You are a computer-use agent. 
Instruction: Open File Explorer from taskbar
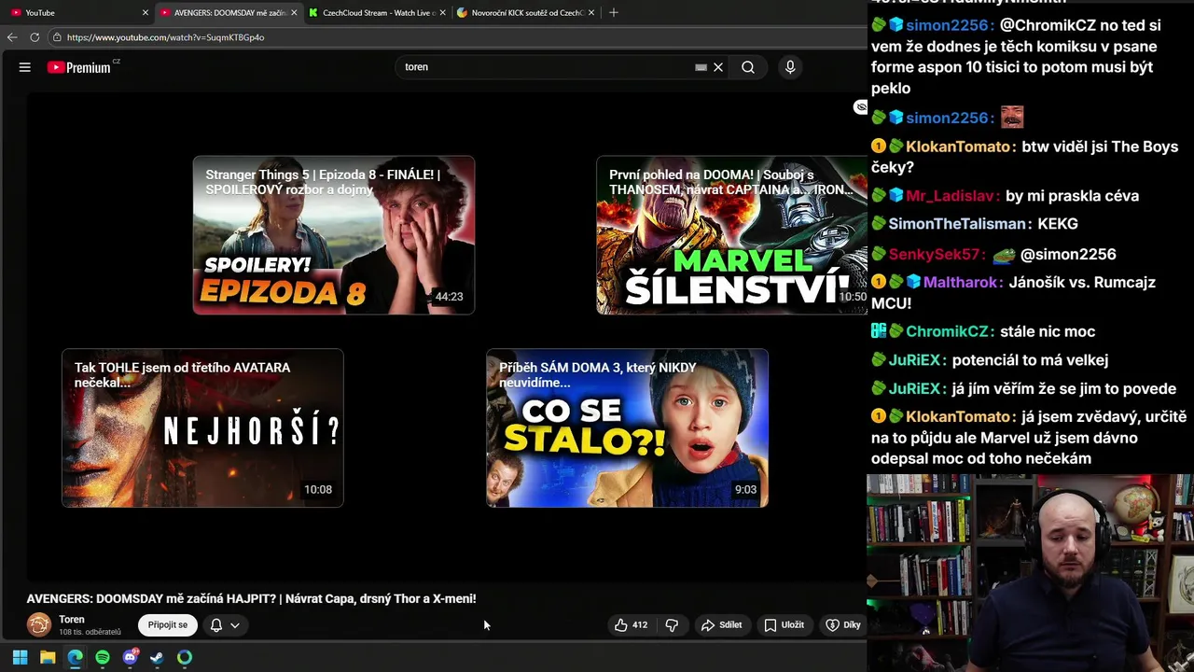click(48, 658)
